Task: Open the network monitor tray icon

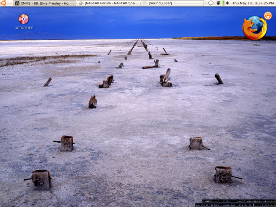Action: (x=218, y=3)
